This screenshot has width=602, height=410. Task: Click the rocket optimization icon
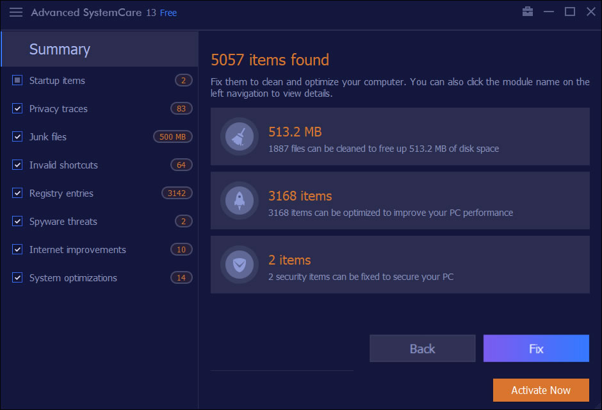[239, 201]
